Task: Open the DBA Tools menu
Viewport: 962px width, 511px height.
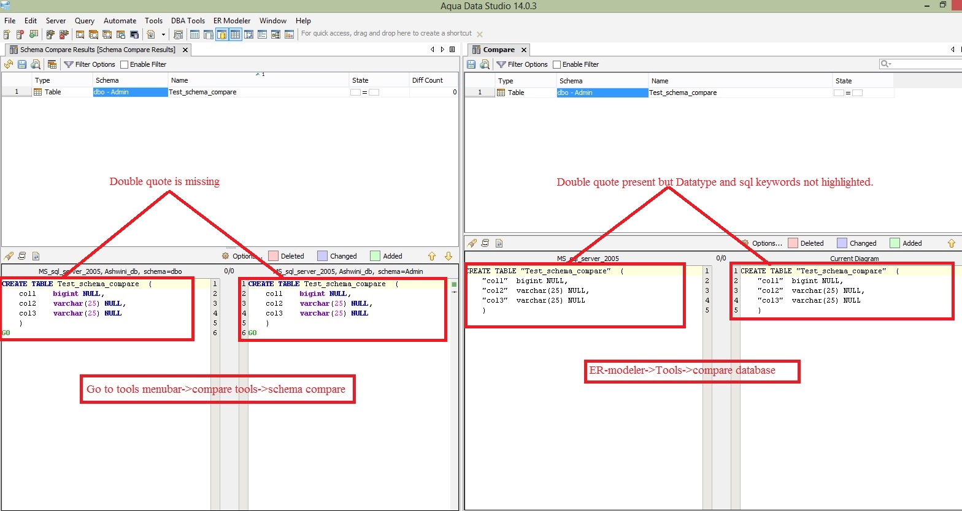Action: (188, 21)
